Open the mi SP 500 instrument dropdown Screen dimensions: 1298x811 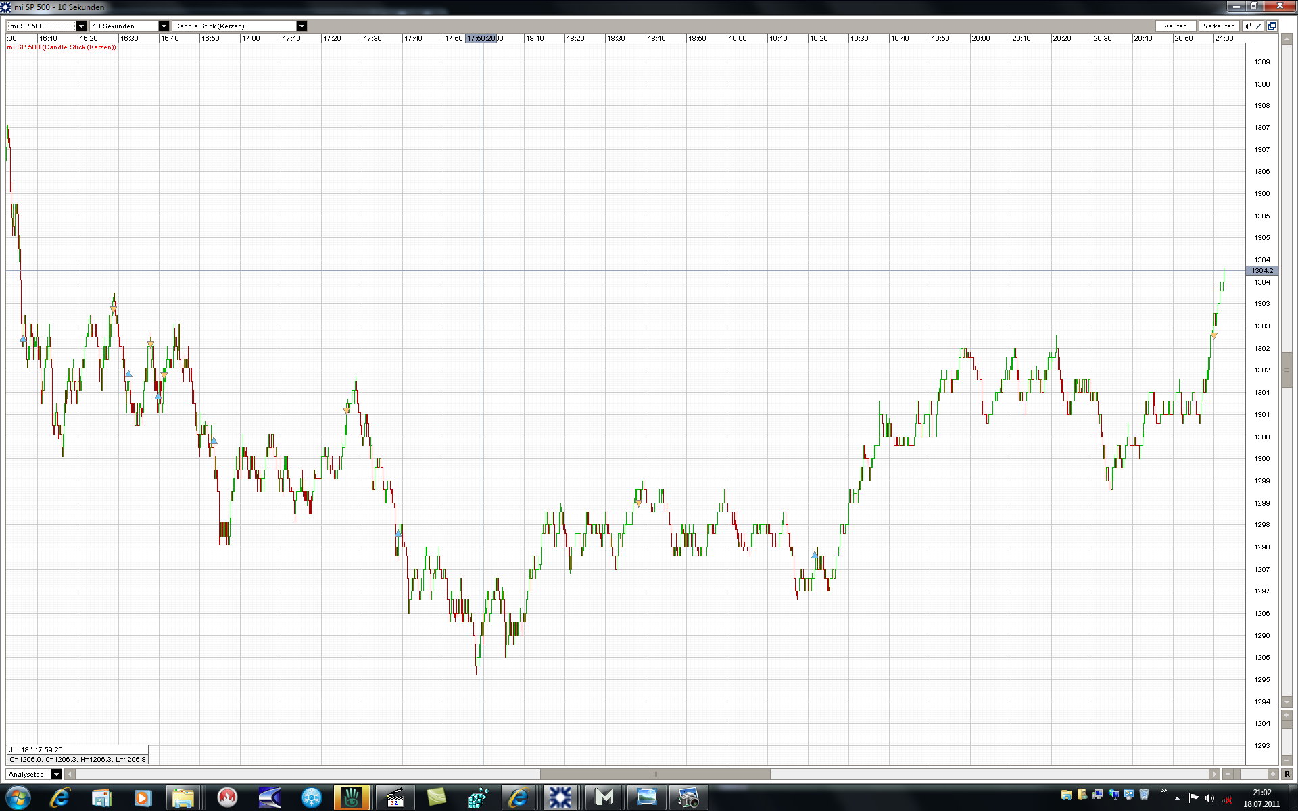point(81,26)
